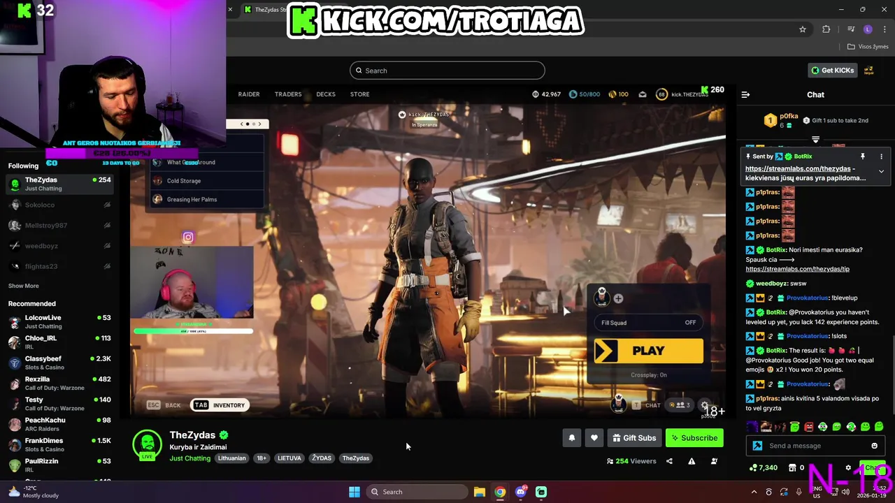
Task: Select the TheZydas tag chip
Action: coord(356,458)
